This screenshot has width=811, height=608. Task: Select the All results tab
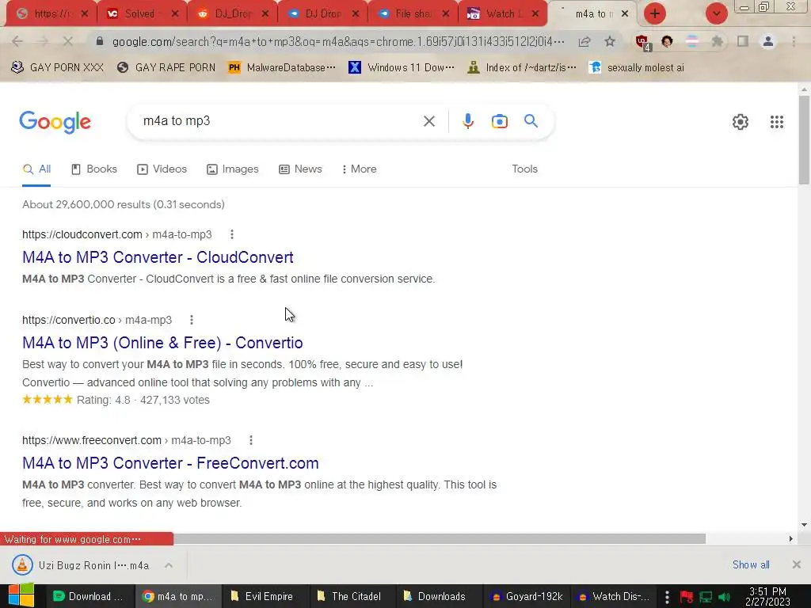click(36, 169)
